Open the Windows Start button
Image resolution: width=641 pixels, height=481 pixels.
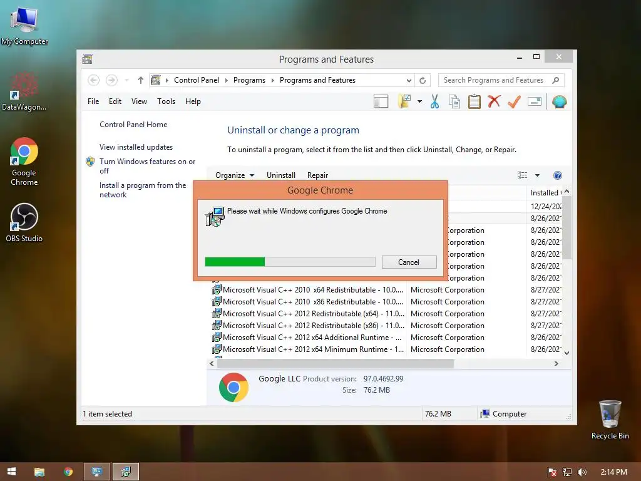point(11,472)
